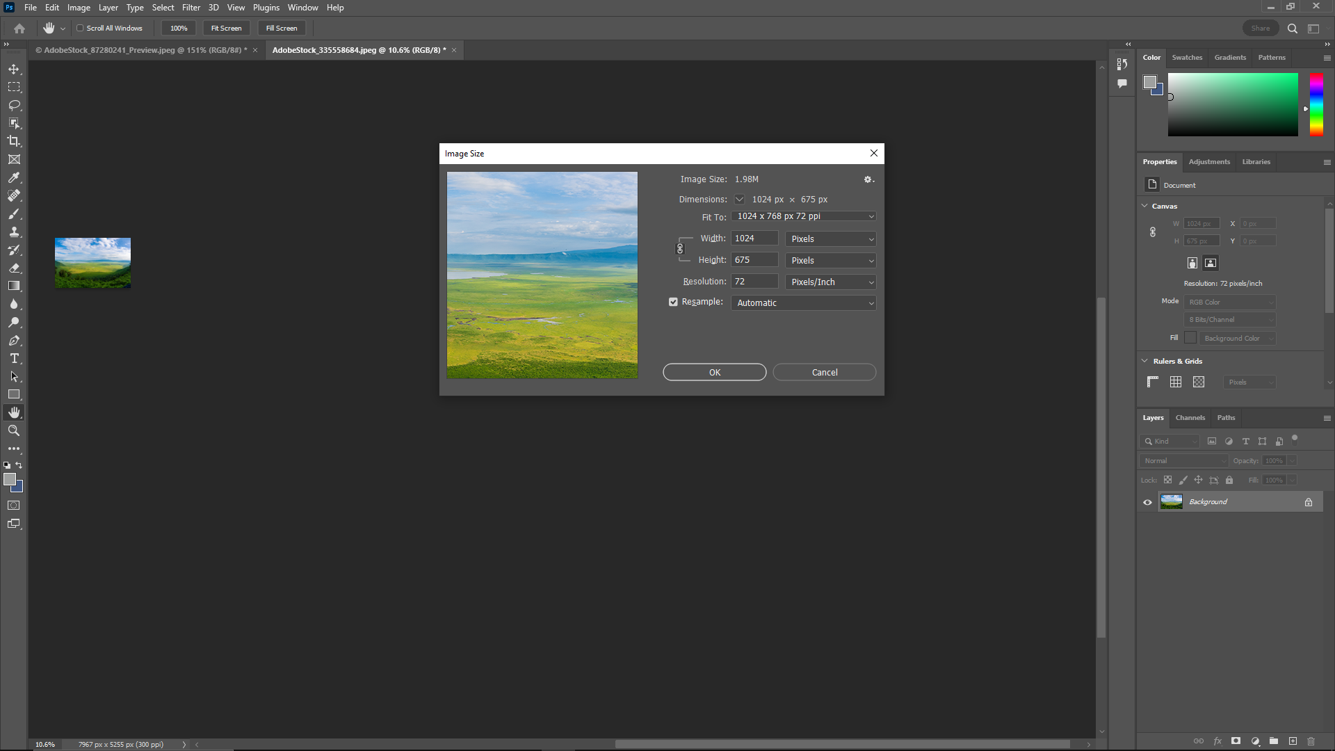
Task: Select the Dodge tool
Action: 14,322
